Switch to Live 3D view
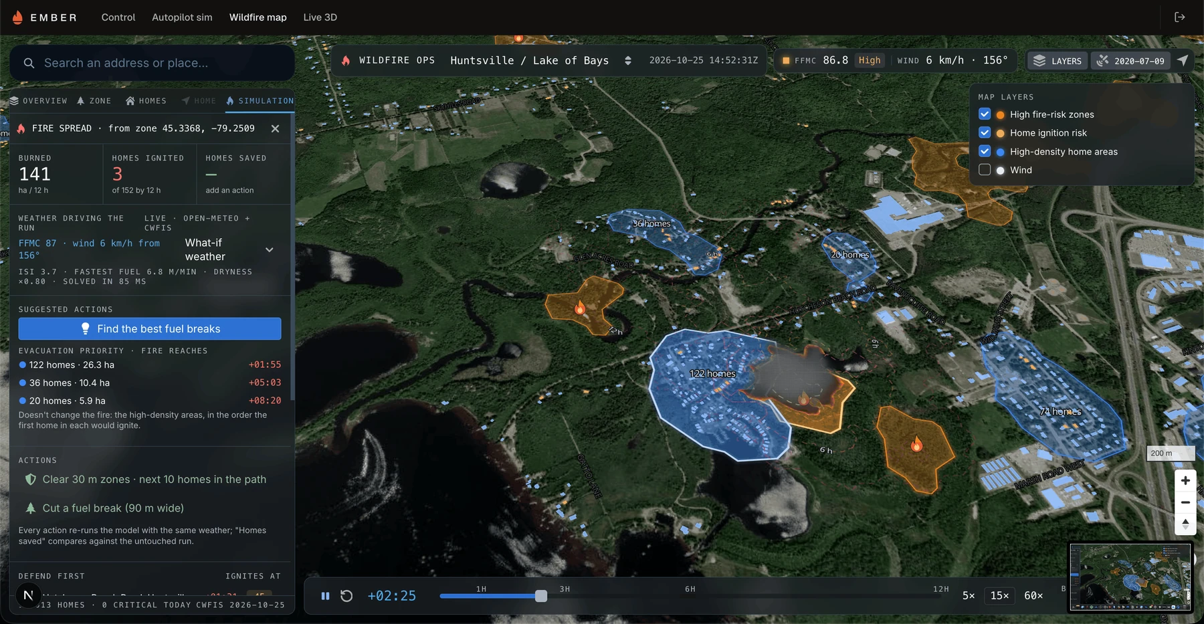The image size is (1204, 624). click(320, 17)
